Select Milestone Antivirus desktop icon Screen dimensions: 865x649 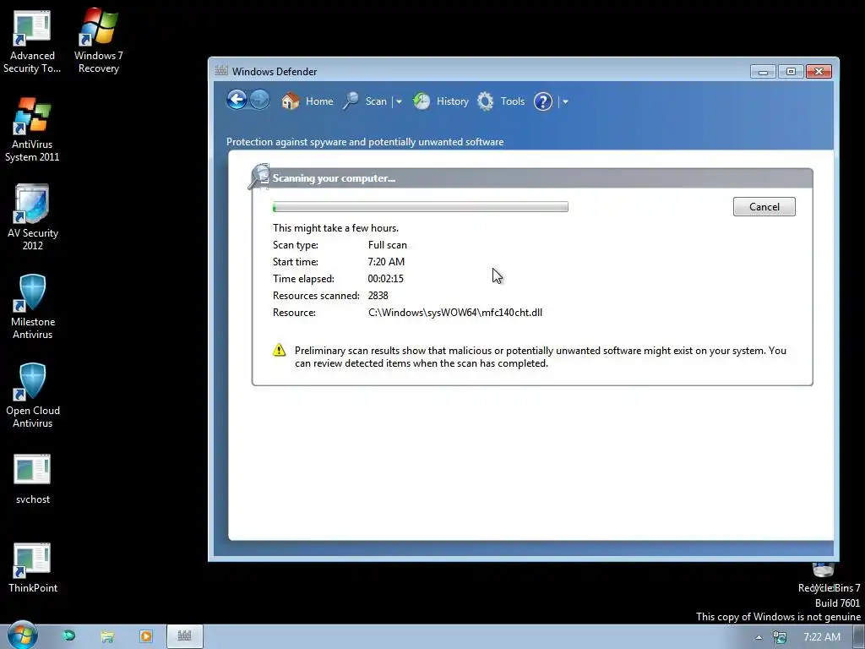click(x=33, y=306)
